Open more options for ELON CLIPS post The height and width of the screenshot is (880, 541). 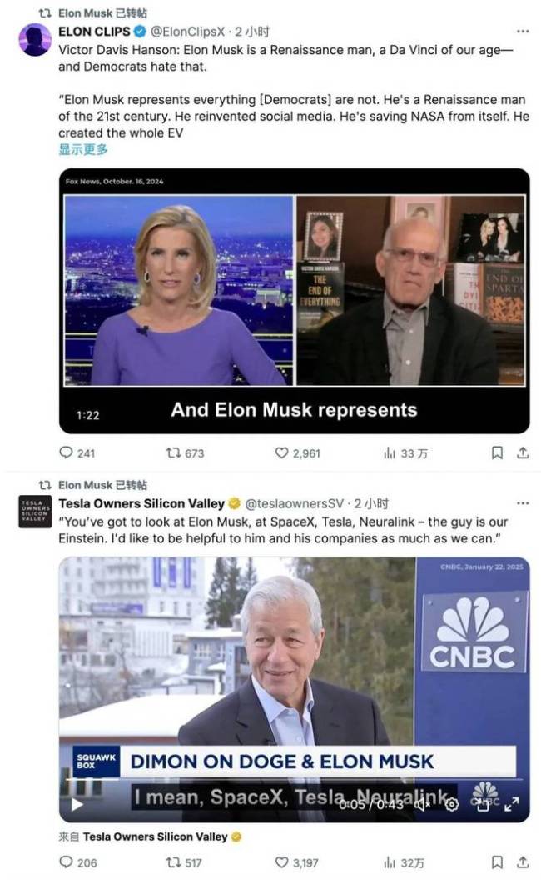523,32
